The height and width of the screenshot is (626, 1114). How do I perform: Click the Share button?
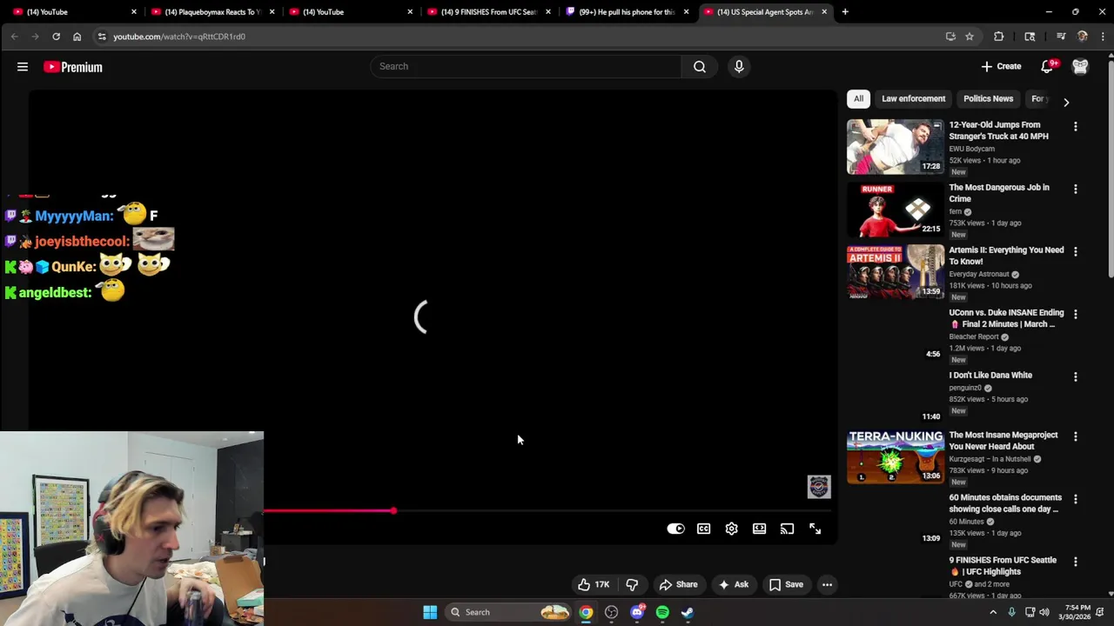679,584
